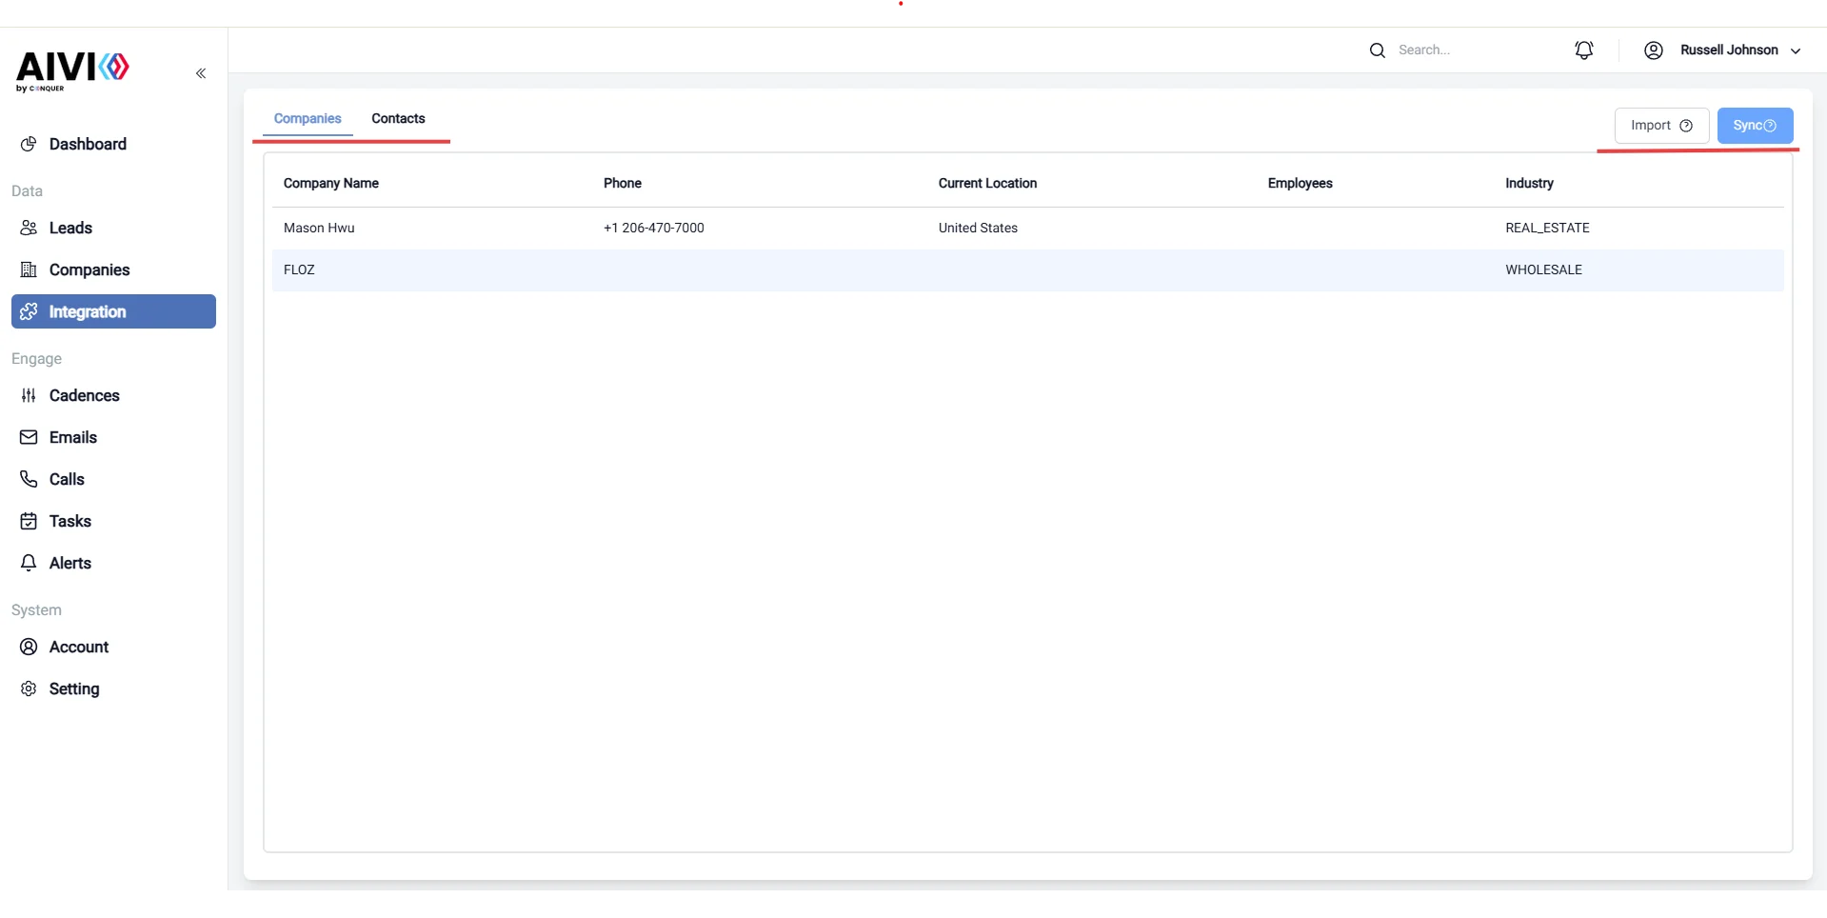Click the Employees column header

(1300, 184)
